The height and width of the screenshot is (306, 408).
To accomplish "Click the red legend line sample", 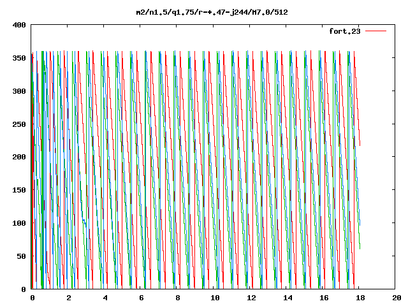I will coord(375,31).
